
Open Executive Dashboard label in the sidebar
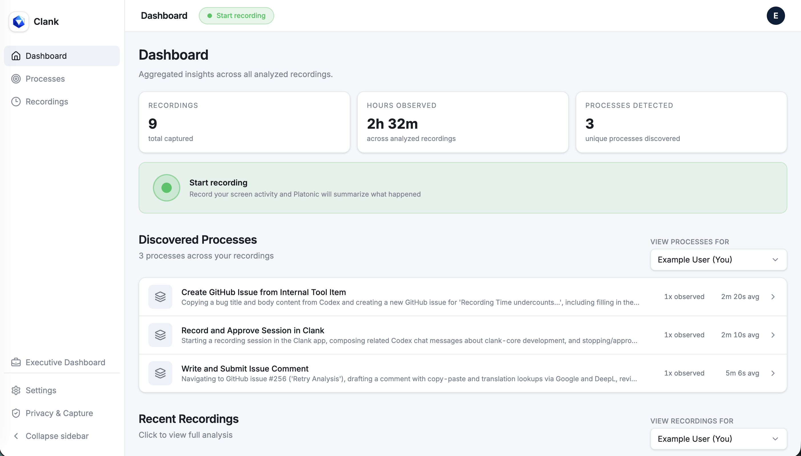tap(65, 362)
